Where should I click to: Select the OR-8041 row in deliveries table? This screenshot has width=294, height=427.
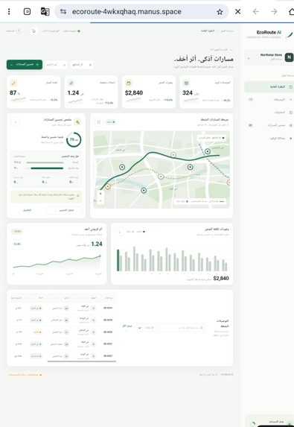[x=63, y=309]
